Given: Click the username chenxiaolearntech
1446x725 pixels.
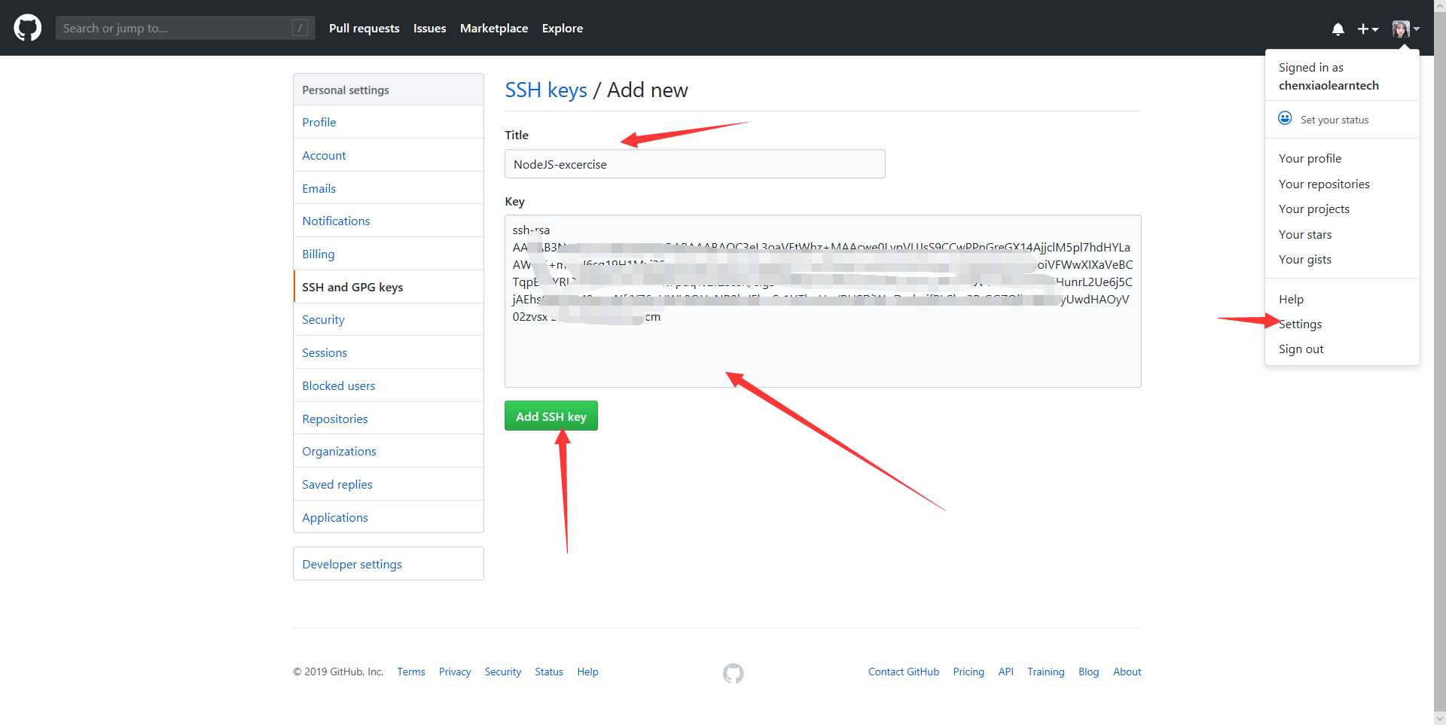Looking at the screenshot, I should click(1329, 85).
